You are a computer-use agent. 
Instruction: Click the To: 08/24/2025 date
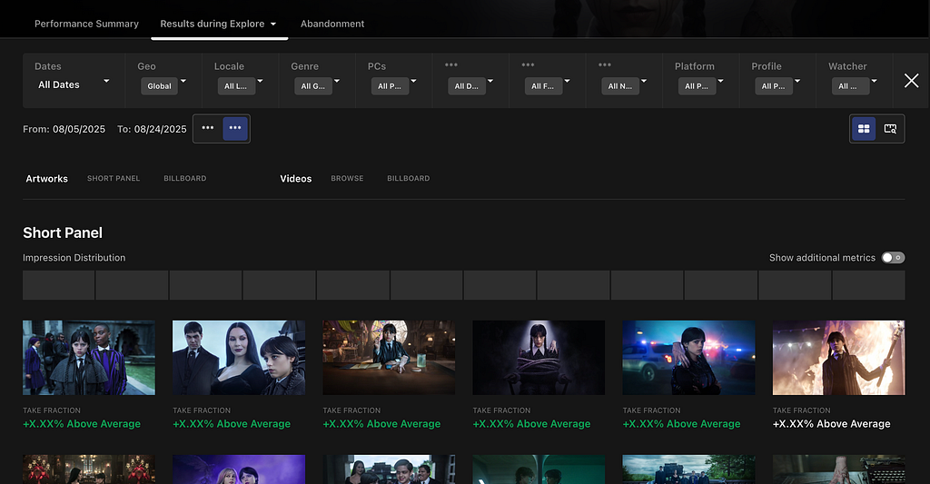tap(152, 129)
